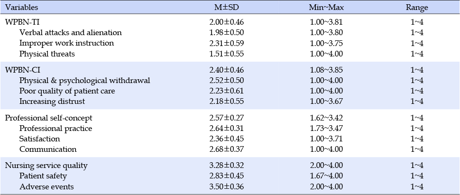The image size is (460, 195).
Task: Select the Professional practice label
Action: click(x=56, y=129)
